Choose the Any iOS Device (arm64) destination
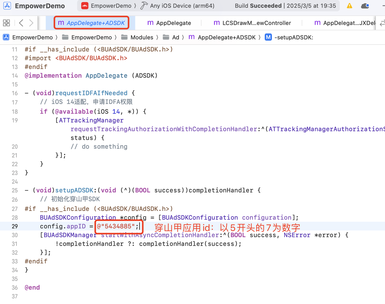This screenshot has height=304, width=385. (x=182, y=6)
